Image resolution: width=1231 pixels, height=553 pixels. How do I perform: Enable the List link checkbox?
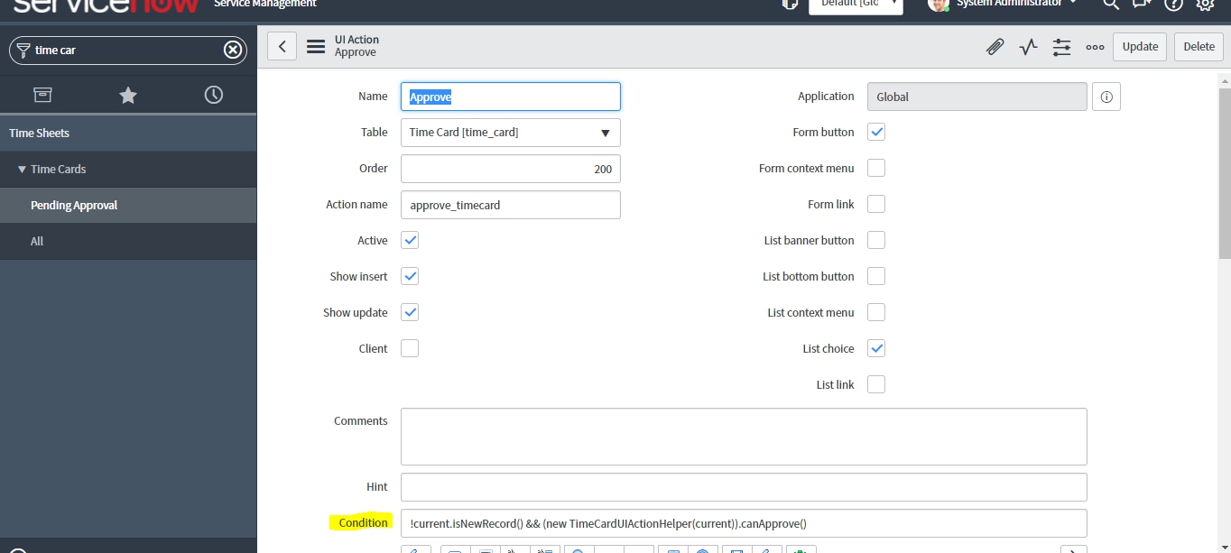click(876, 384)
